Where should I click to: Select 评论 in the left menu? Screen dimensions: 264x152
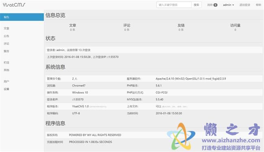coord(6,44)
